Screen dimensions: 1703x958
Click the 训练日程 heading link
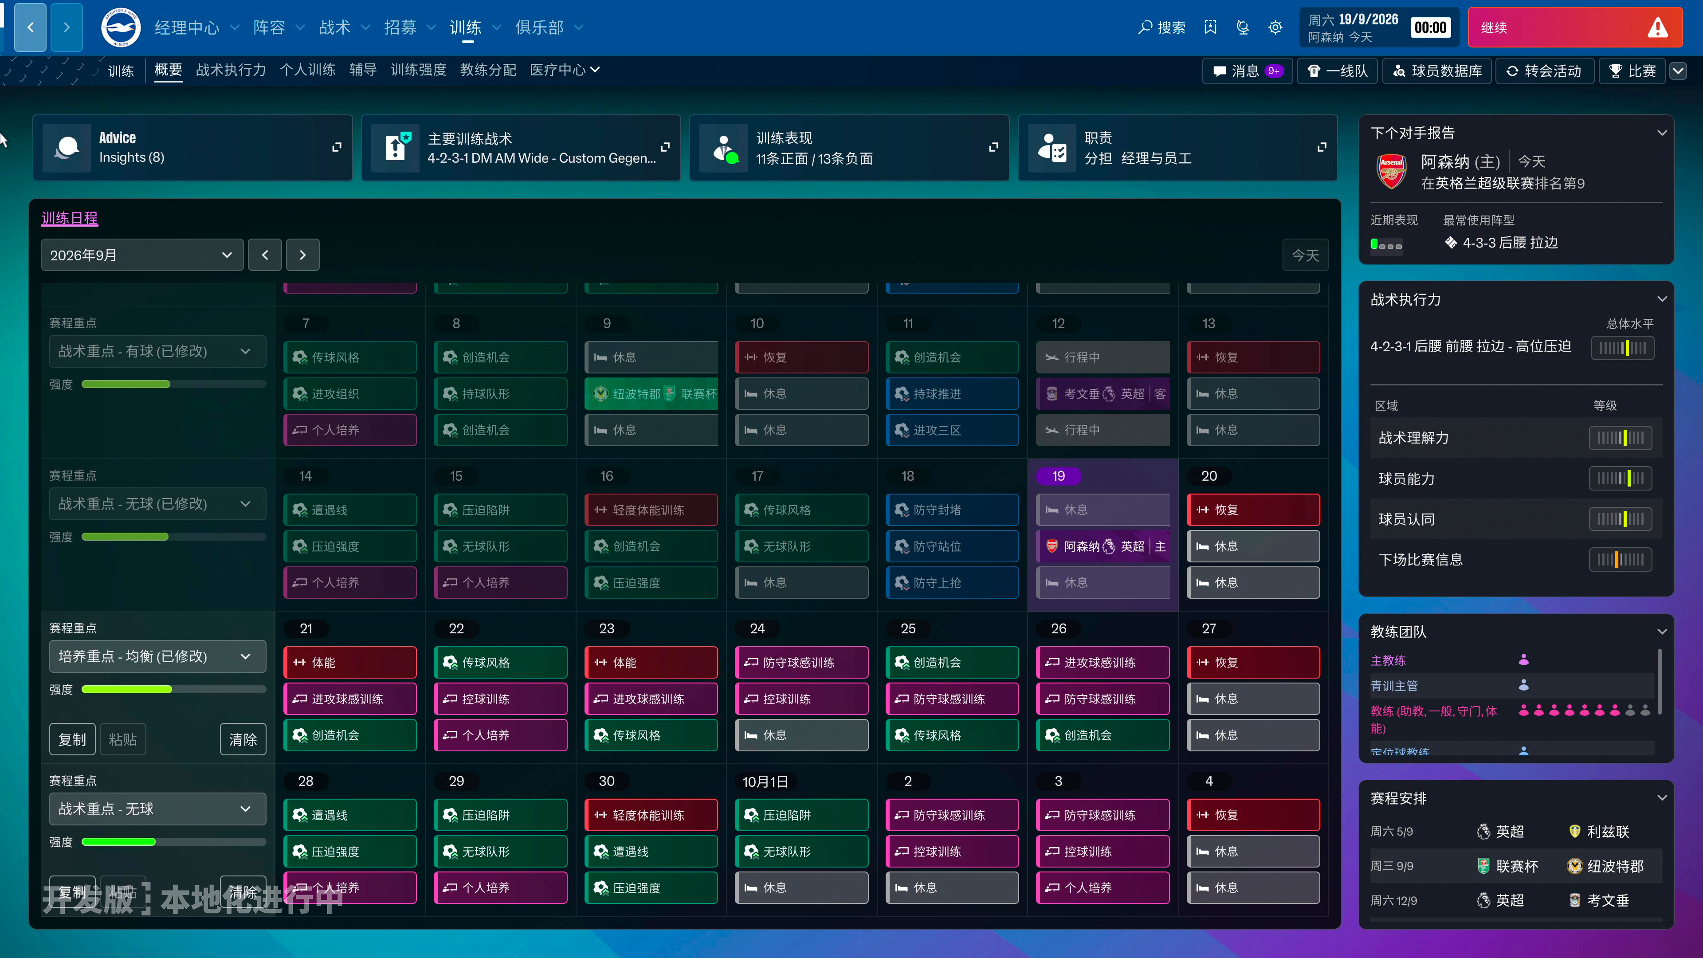tap(70, 217)
